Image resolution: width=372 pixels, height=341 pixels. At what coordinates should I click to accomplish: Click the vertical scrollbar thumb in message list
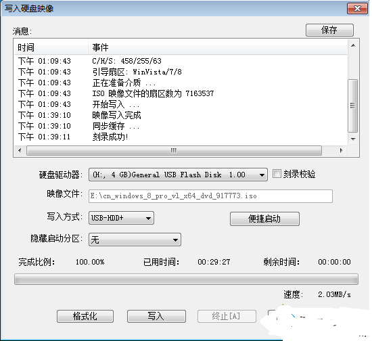[x=353, y=106]
